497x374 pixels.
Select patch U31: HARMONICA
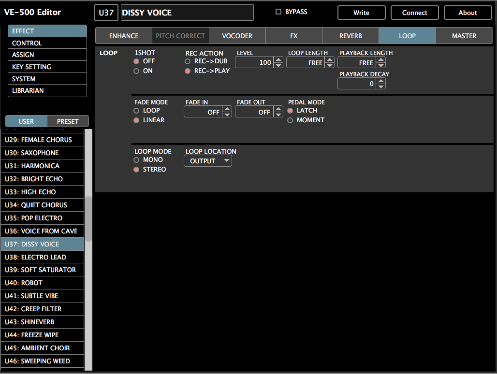pyautogui.click(x=43, y=166)
